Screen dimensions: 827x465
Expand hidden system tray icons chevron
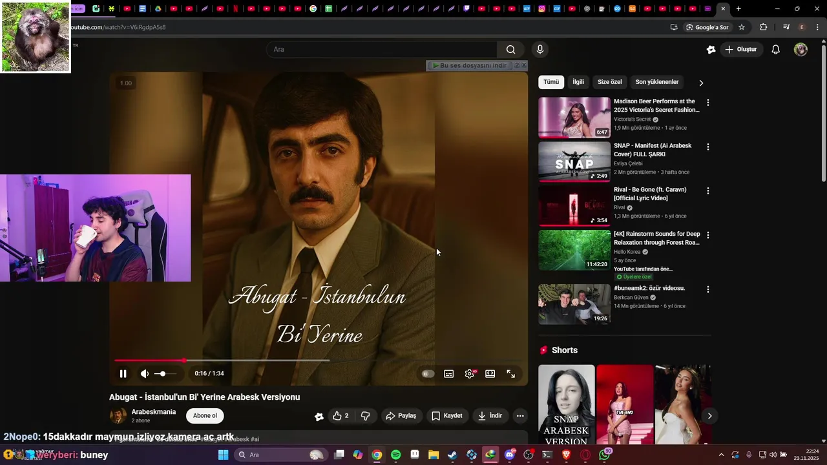pos(722,455)
